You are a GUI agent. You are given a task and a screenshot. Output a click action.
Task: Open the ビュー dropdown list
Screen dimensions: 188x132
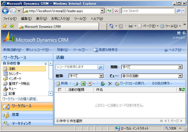pyautogui.click(x=180, y=76)
